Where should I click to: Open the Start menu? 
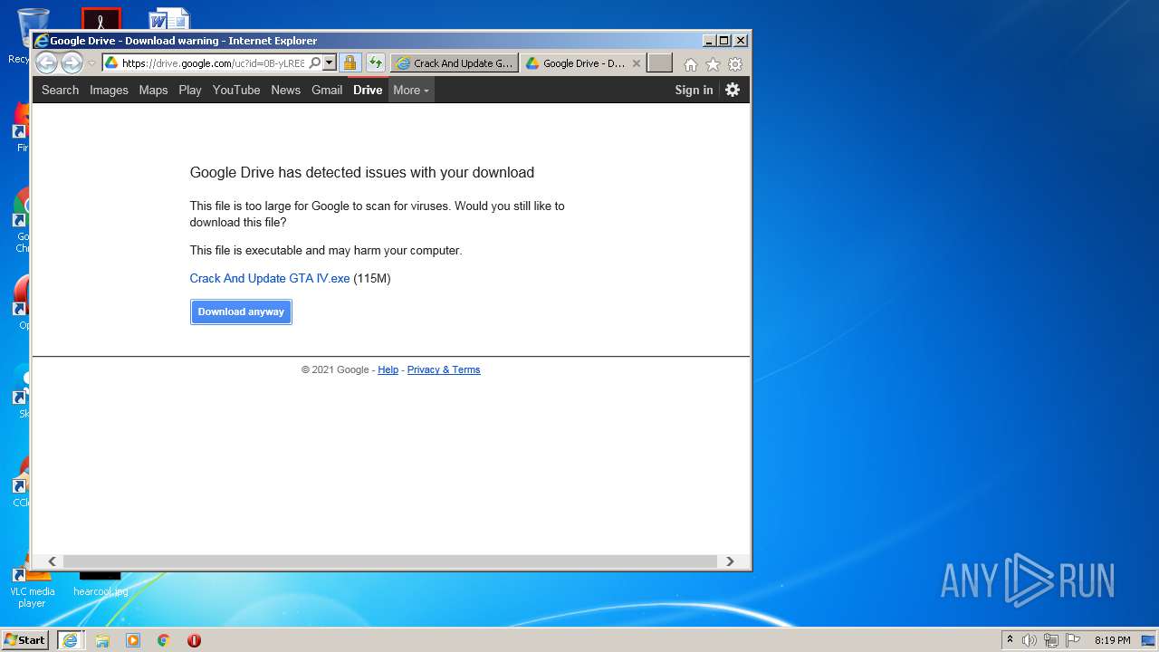[x=25, y=640]
